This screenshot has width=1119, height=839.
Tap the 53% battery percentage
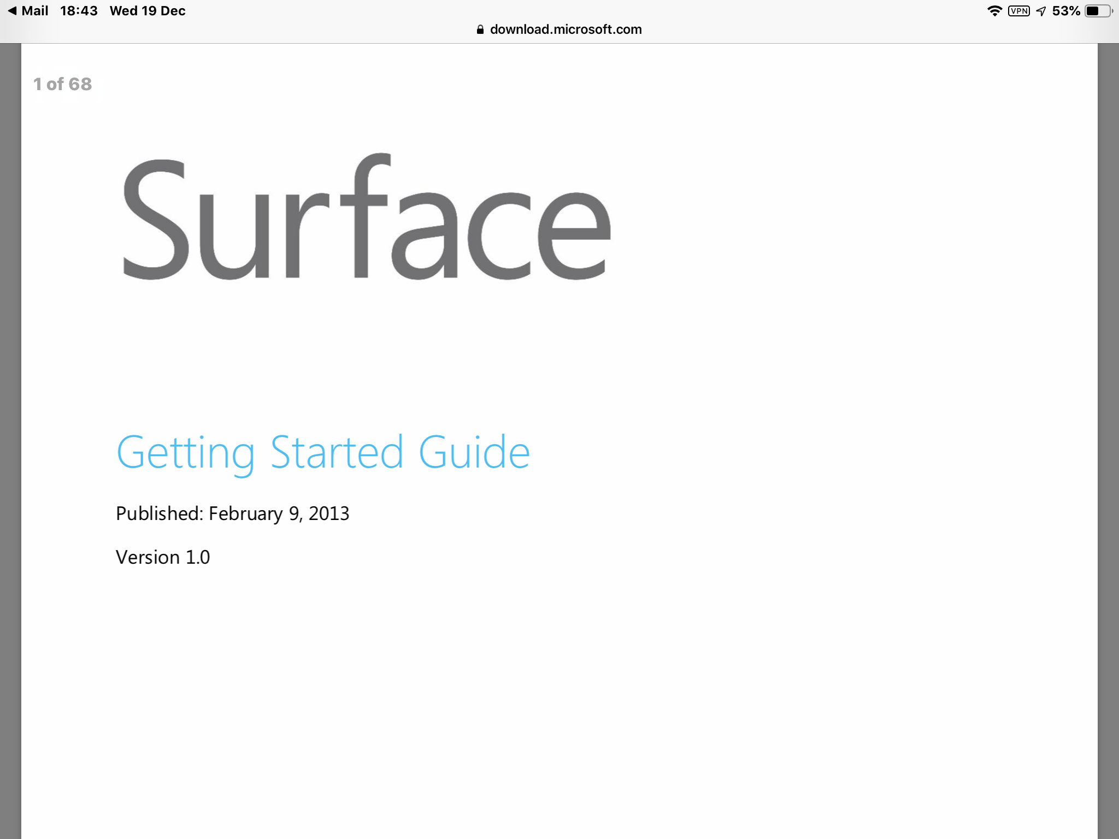(1065, 11)
